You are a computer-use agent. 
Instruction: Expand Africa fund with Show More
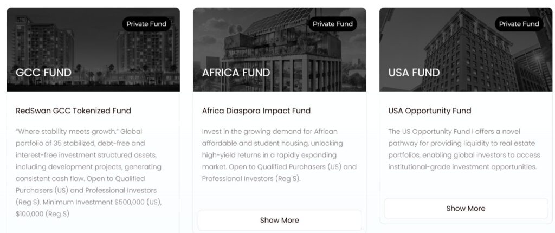(x=279, y=220)
